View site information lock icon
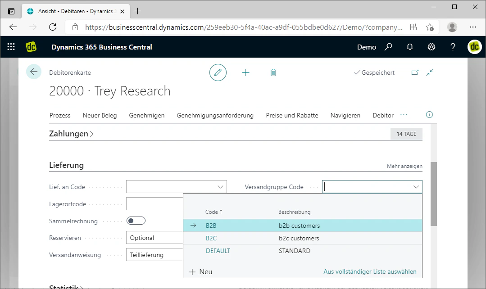Viewport: 486px width, 289px height. tap(75, 27)
